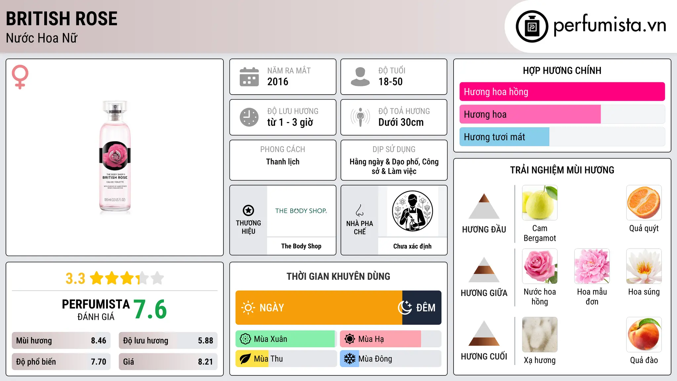The image size is (677, 381).
Task: Select the Hoa mẫu đơn peony image
Action: point(592,266)
